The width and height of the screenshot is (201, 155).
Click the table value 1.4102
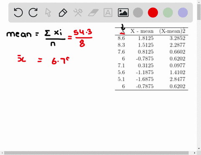click(178, 72)
